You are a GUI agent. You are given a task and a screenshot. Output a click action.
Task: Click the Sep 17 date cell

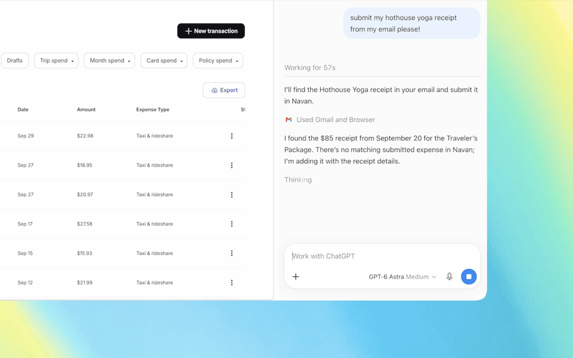25,224
